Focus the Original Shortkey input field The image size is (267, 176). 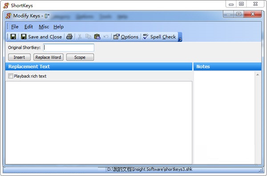[x=69, y=48]
